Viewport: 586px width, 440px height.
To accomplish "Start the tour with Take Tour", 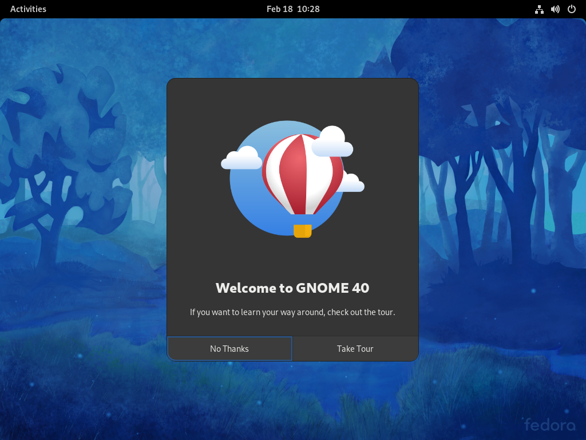I will tap(355, 348).
